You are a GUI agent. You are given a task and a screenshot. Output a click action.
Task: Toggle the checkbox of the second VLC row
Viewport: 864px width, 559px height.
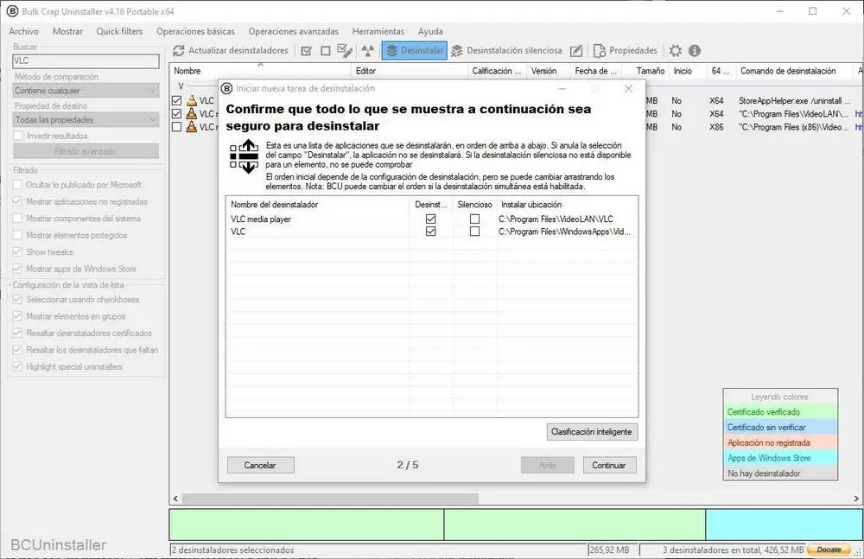point(176,113)
